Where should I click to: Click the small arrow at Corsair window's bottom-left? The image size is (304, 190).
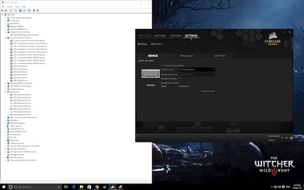point(137,136)
